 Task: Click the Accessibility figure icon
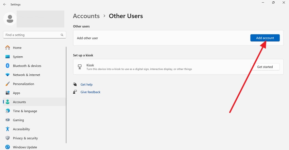pos(7,129)
